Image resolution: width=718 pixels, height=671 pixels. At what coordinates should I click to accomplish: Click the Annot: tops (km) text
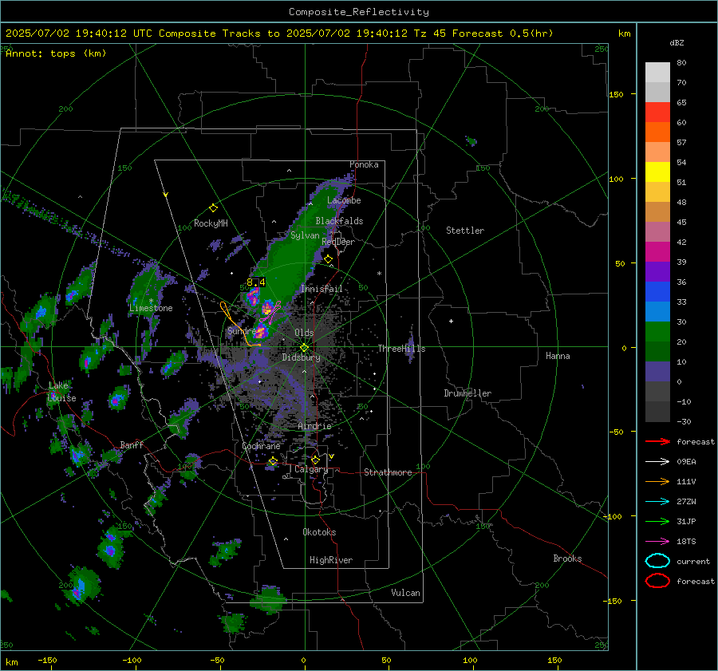point(56,53)
